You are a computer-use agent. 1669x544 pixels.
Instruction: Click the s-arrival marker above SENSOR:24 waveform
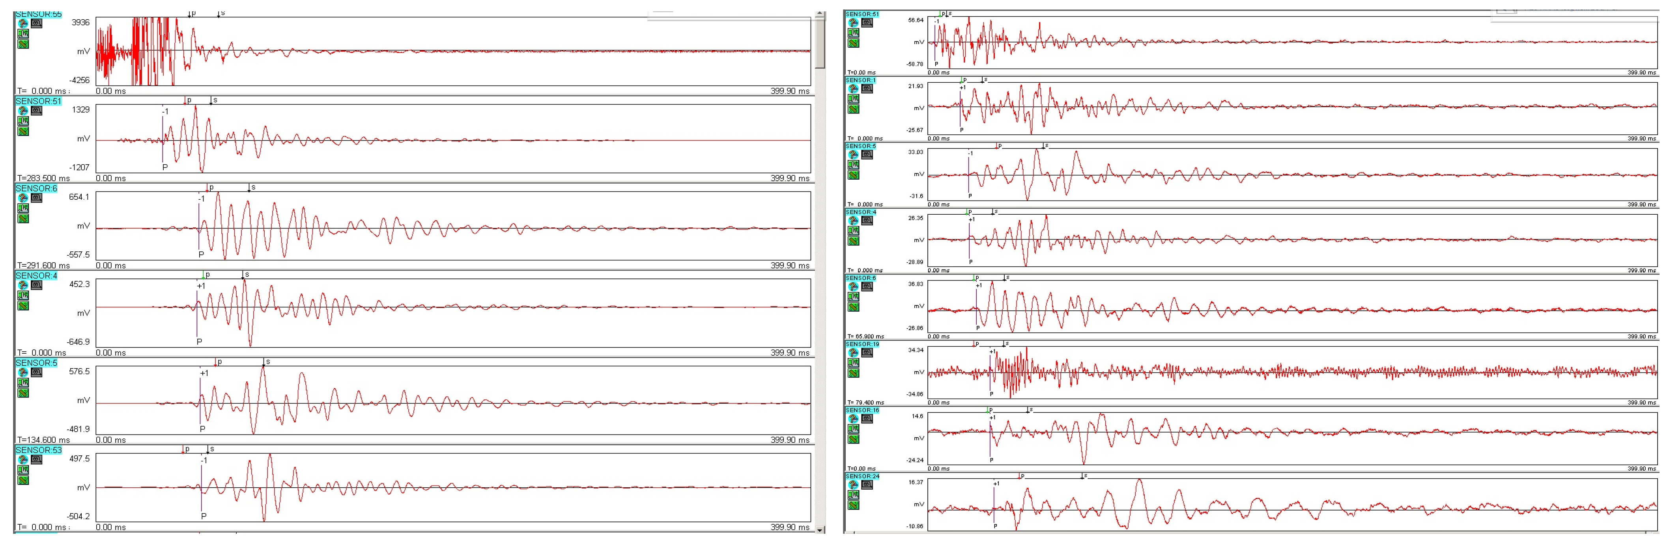pos(1081,477)
